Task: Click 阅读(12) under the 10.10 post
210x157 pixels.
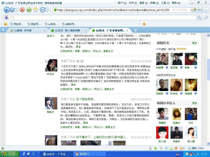Action: 87,89
